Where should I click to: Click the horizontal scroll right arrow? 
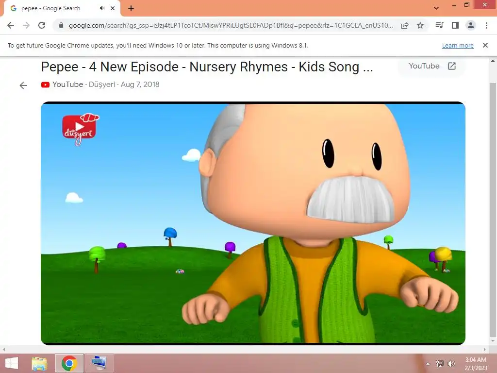(485, 349)
